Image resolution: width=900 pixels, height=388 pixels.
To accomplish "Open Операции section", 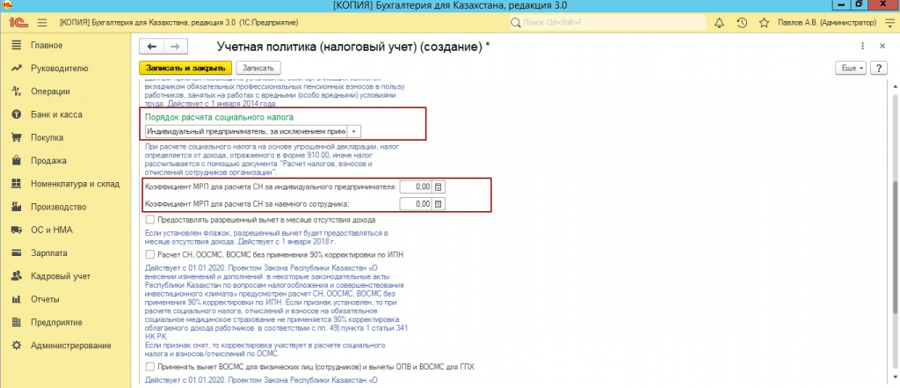I will point(50,92).
